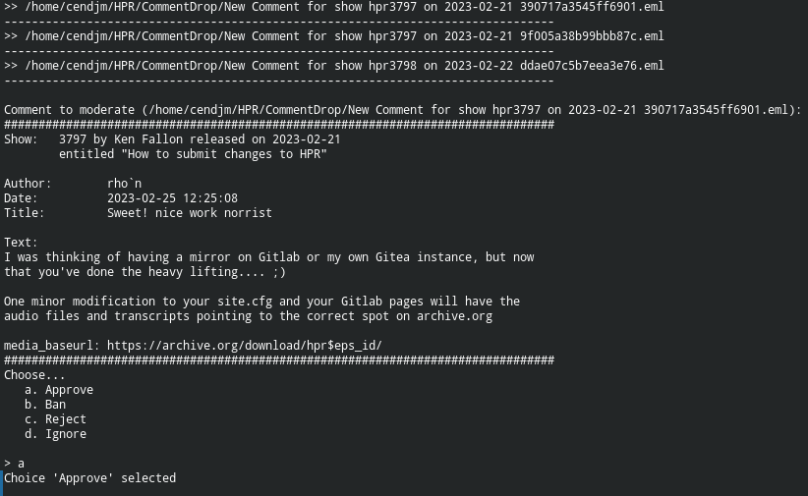808x496 pixels.
Task: Click the media_baseurl label
Action: tap(51, 346)
